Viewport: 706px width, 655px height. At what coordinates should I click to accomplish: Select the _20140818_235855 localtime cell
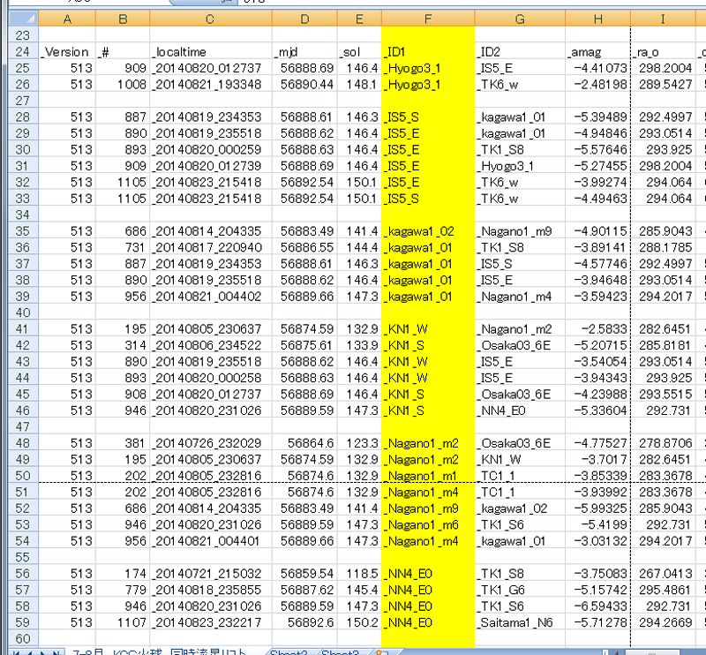211,590
